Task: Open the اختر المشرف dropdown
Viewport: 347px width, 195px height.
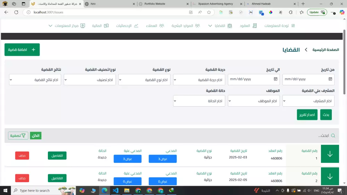Action: [308, 101]
